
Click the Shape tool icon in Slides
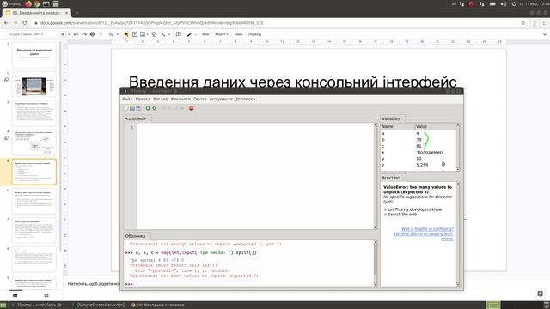point(154,34)
